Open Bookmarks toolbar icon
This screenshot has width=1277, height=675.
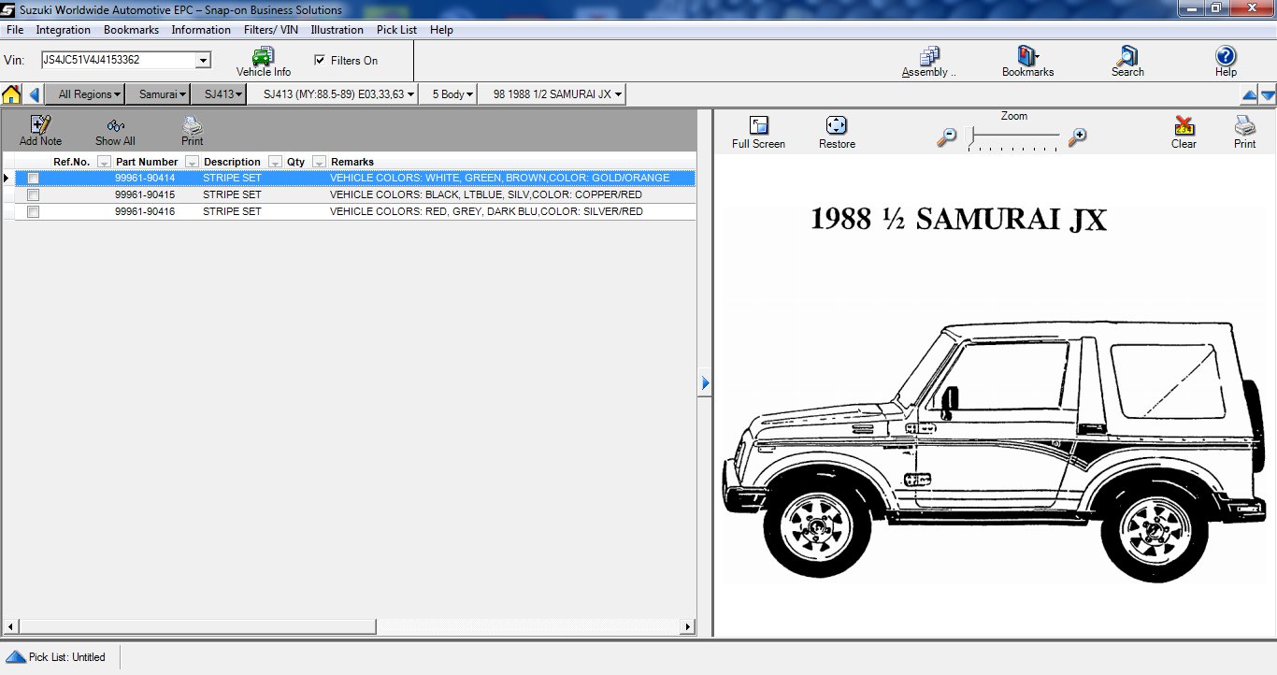pyautogui.click(x=1027, y=56)
